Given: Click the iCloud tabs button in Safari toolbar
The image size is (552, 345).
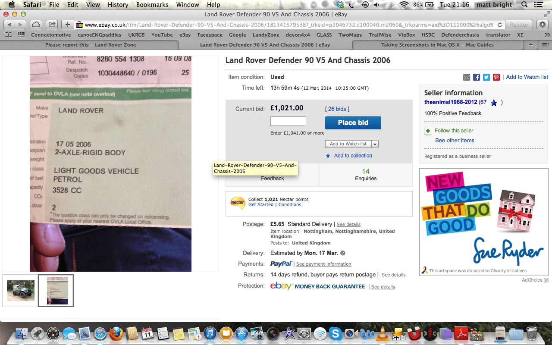Looking at the screenshot, I should [36, 25].
